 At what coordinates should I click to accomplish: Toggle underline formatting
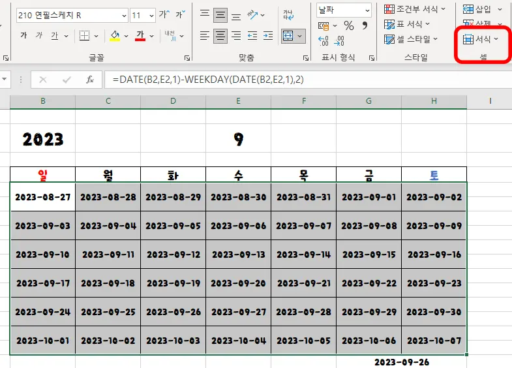pyautogui.click(x=55, y=35)
